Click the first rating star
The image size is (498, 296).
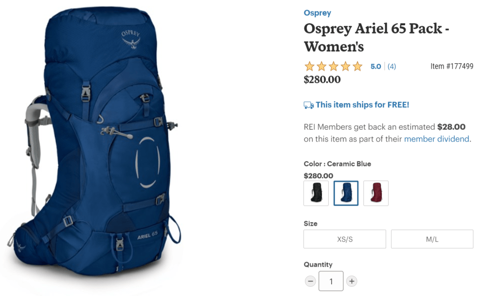309,66
